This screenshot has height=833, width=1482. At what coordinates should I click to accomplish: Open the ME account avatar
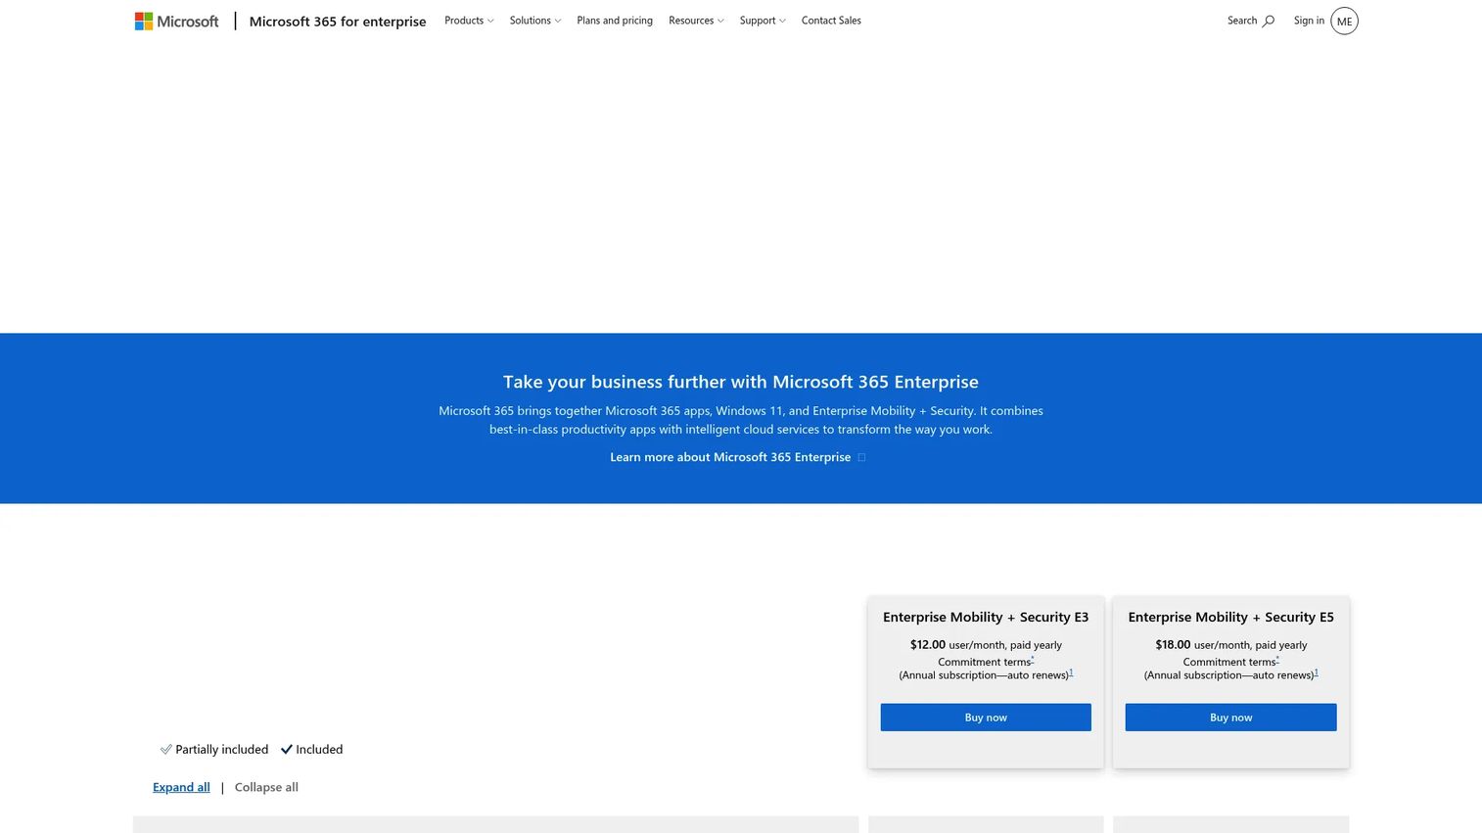click(1344, 21)
